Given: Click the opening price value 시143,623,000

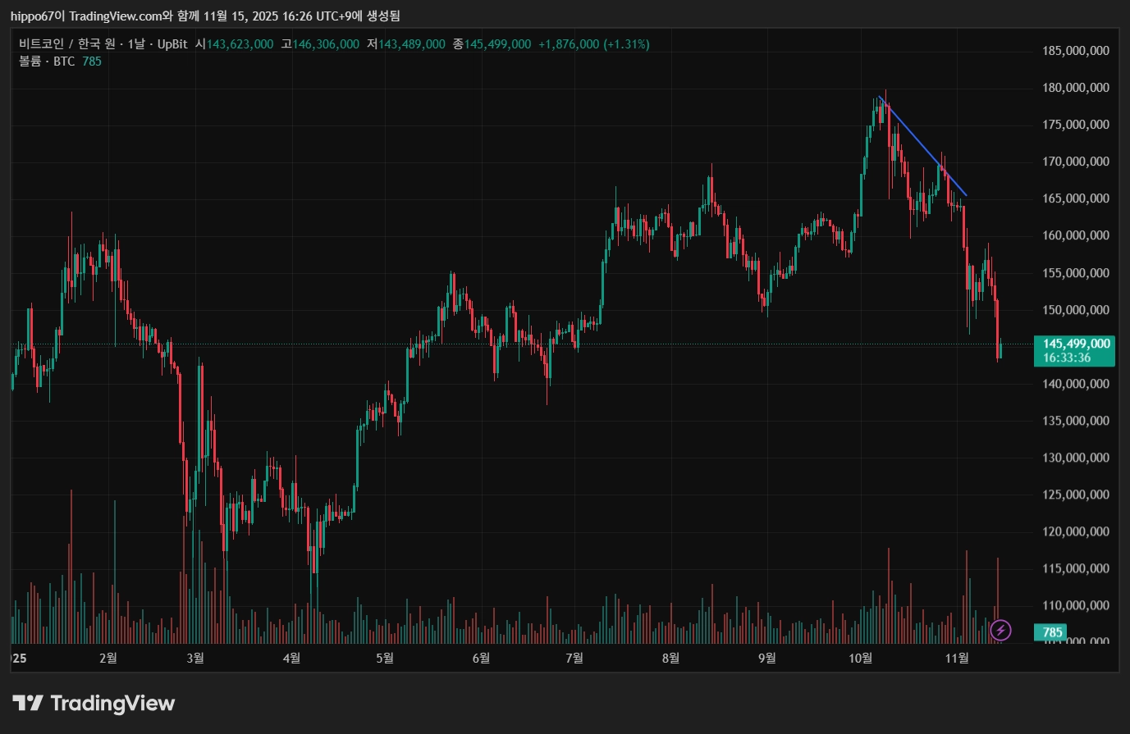Looking at the screenshot, I should [235, 44].
